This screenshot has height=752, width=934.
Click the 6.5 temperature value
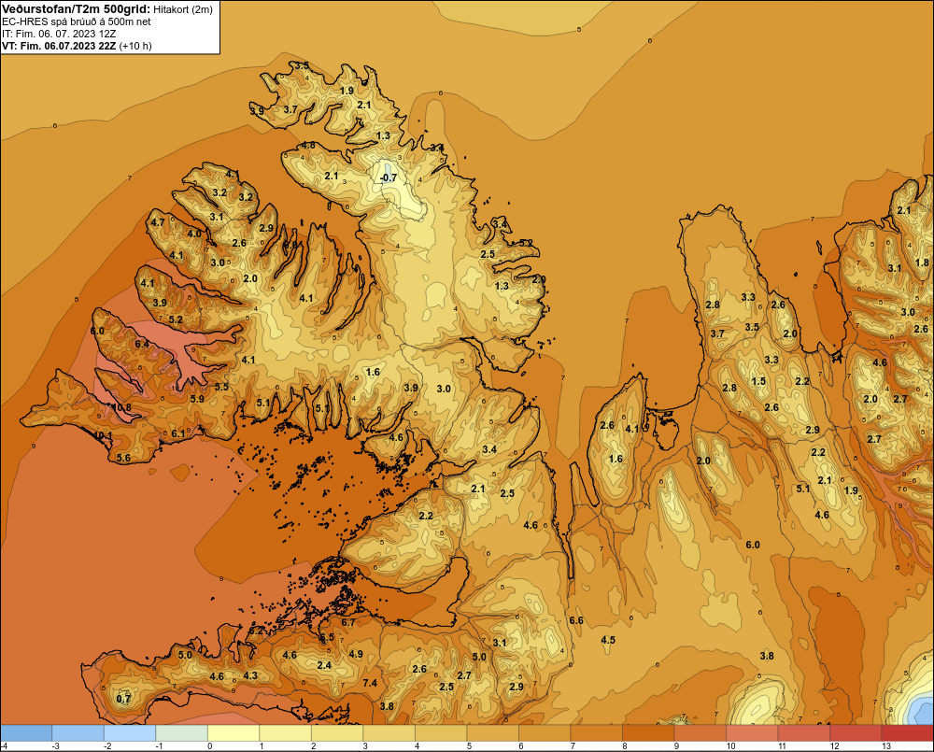327,637
